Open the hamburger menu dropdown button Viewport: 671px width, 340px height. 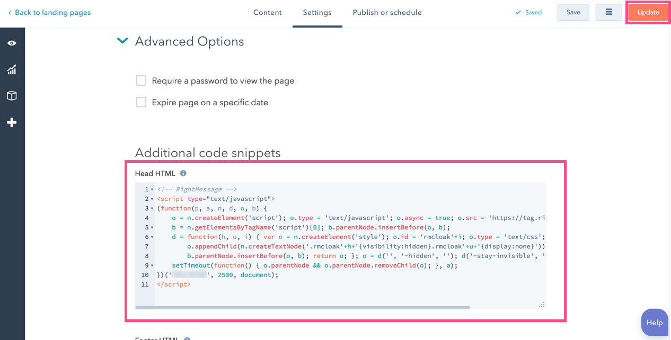608,12
